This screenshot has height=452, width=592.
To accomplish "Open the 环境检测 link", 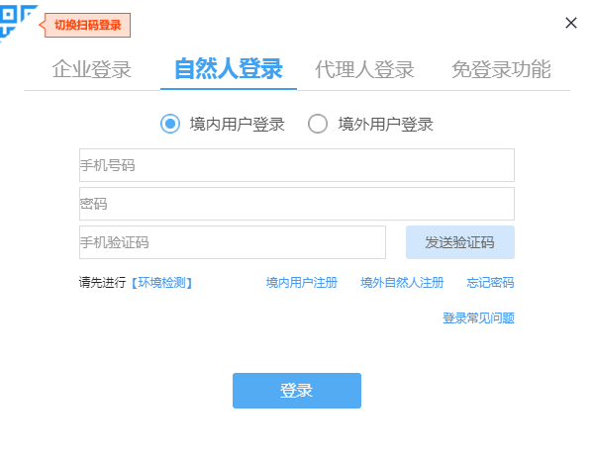I will click(162, 283).
